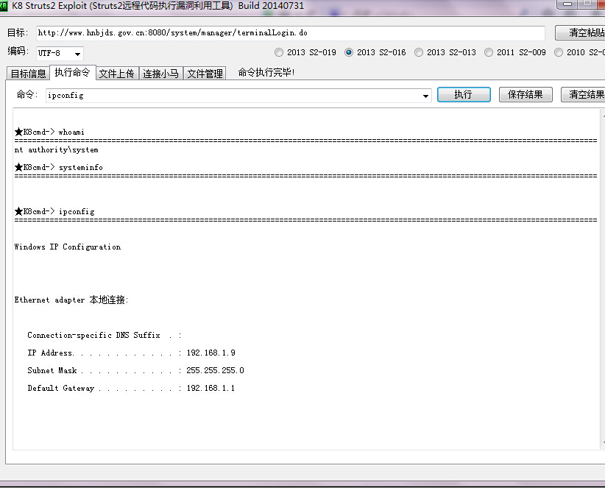Click into the target URL input field
This screenshot has width=605, height=488.
291,33
